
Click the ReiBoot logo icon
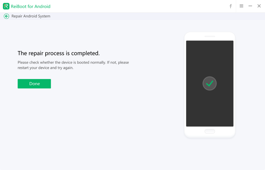[6, 6]
